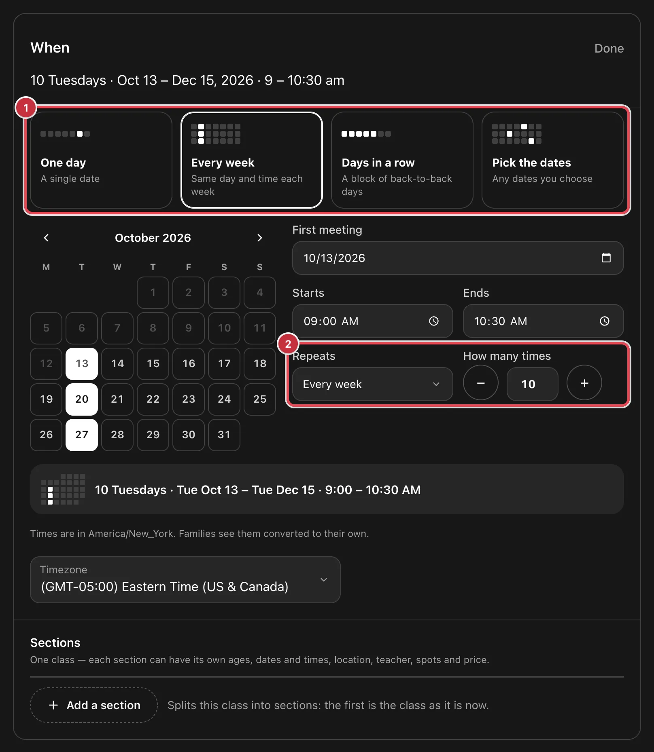Select October 30 in the calendar
654x752 pixels.
pyautogui.click(x=189, y=435)
